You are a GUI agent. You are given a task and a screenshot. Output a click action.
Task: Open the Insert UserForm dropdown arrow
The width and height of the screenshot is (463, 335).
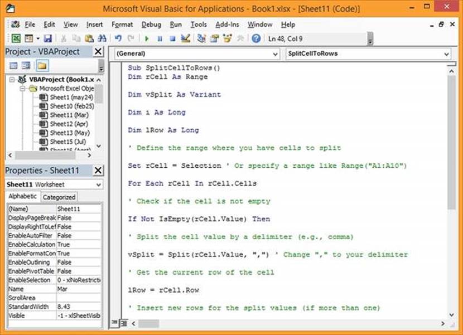38,38
